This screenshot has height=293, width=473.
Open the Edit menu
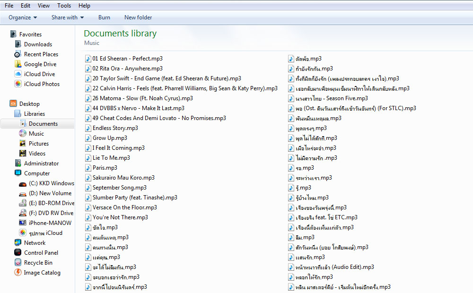26,5
